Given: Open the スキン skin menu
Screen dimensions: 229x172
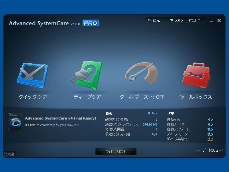Looking at the screenshot, I should pos(179,20).
